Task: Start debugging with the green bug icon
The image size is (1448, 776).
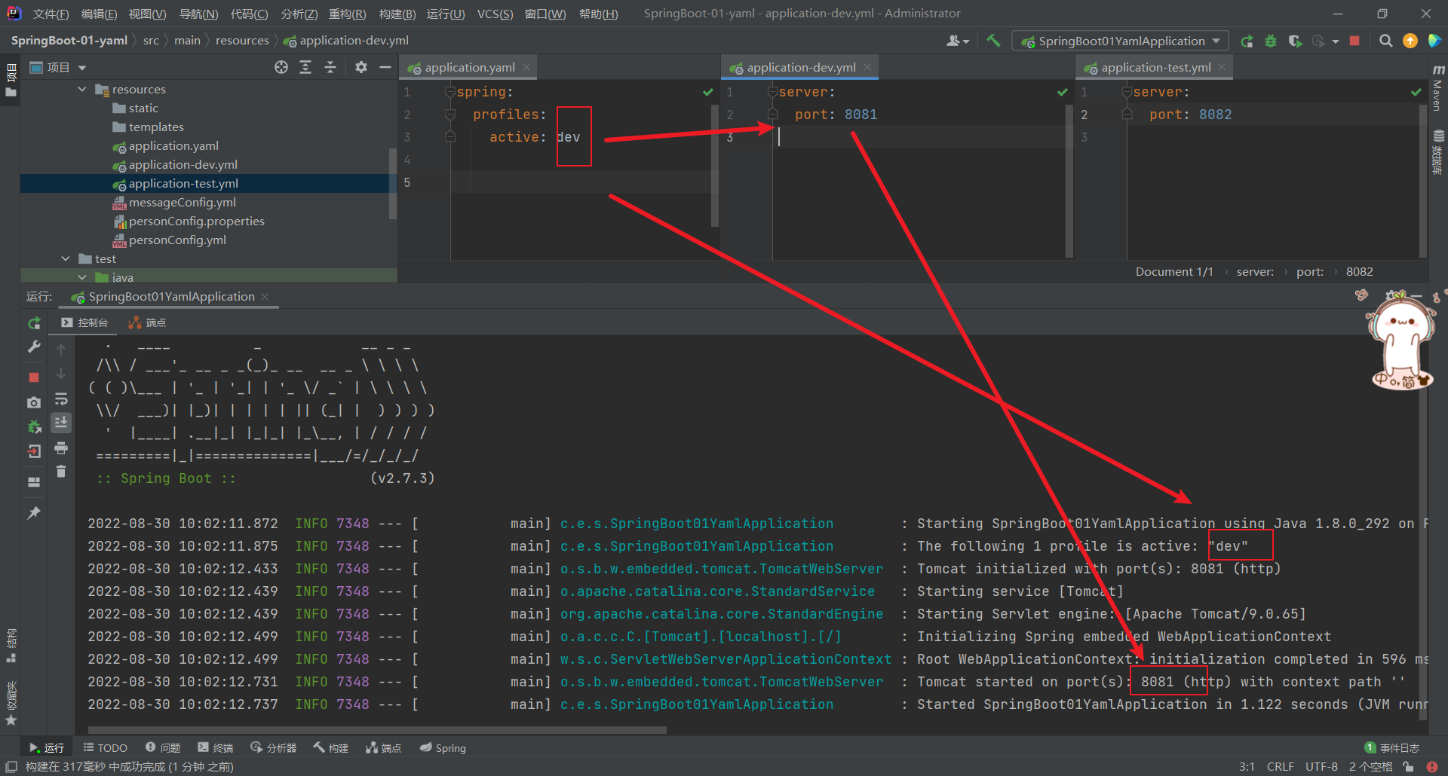Action: pos(1271,41)
